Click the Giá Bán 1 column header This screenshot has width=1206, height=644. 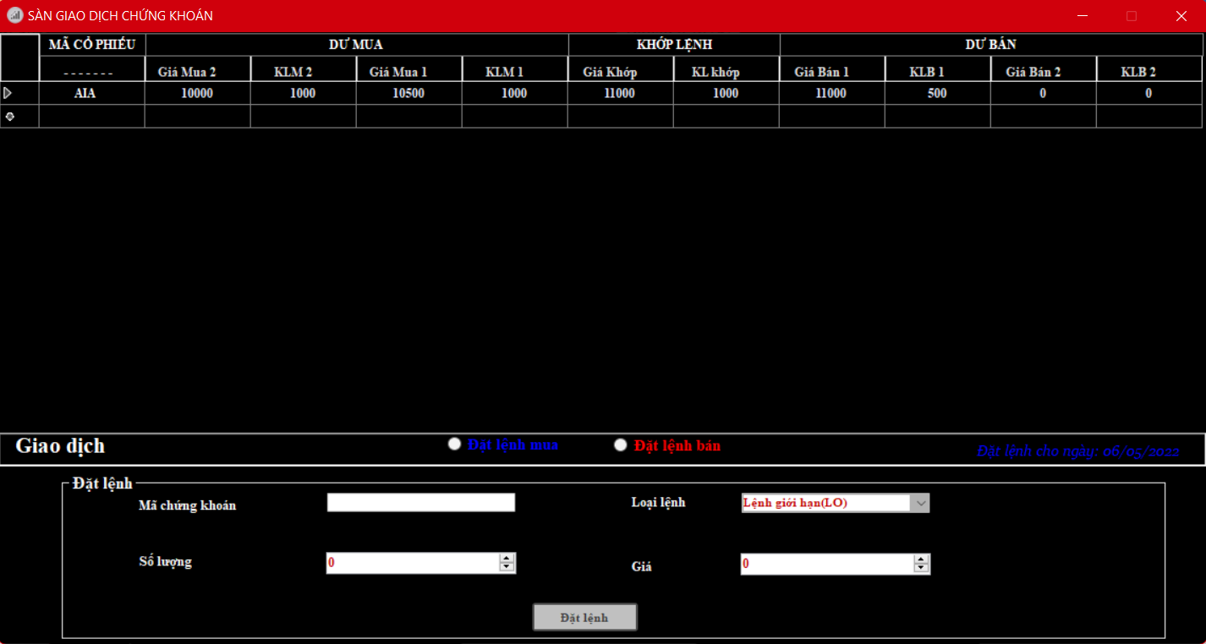[x=832, y=69]
